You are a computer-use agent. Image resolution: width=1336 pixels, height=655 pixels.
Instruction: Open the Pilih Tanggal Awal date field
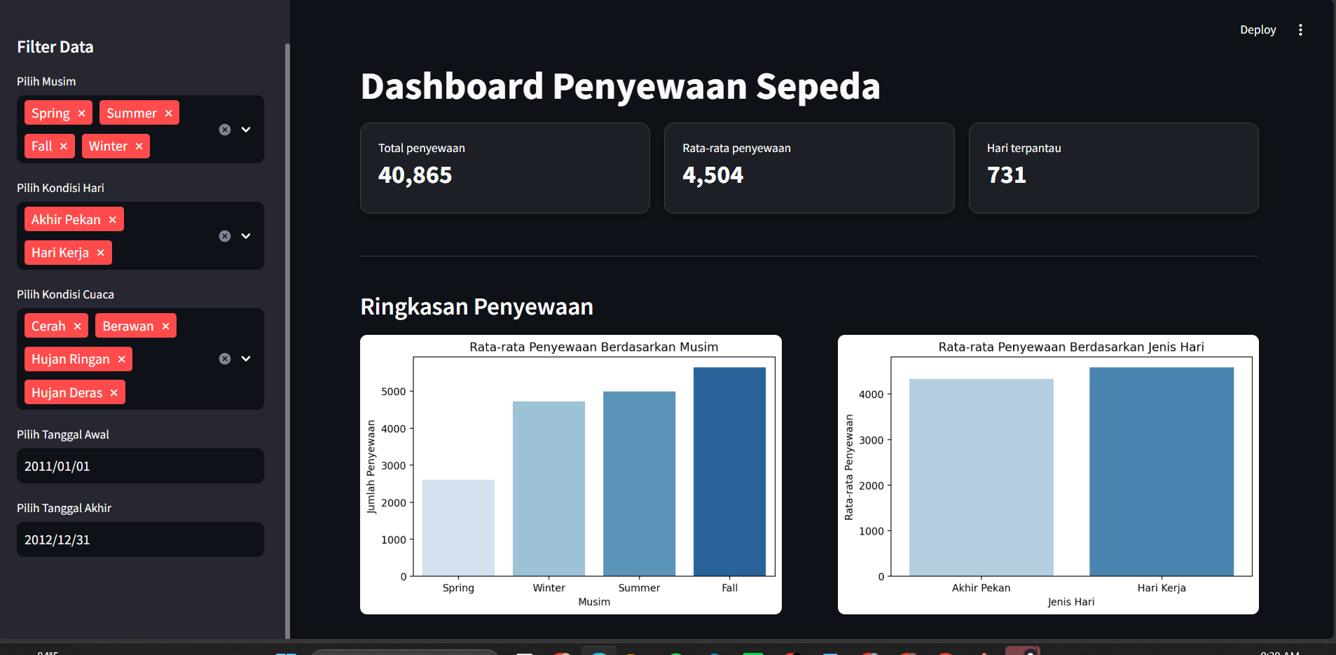coord(140,466)
